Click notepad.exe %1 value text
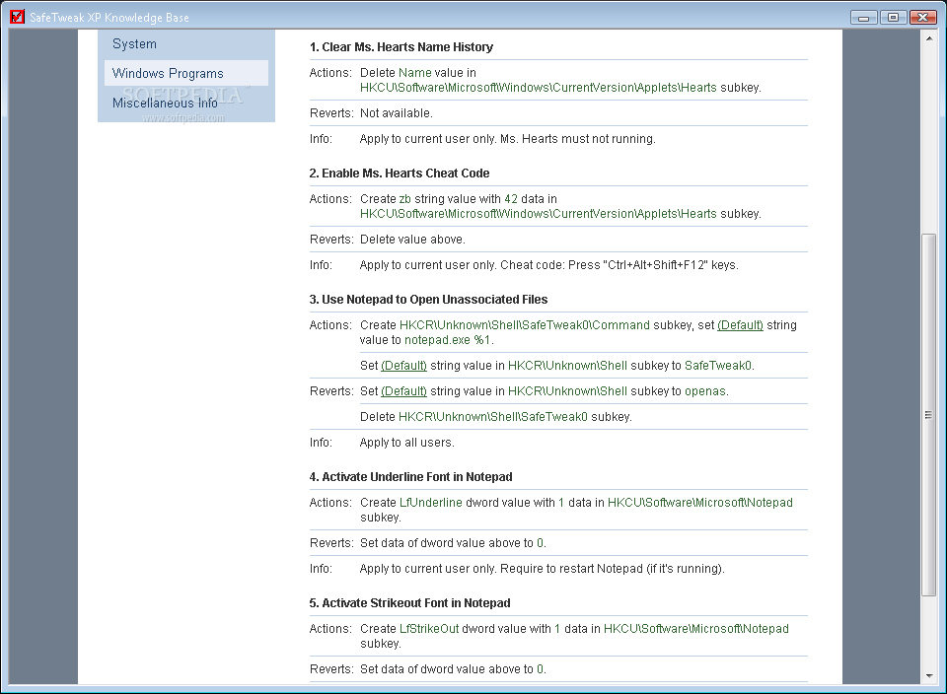Screen dimensions: 947x694 click(448, 340)
